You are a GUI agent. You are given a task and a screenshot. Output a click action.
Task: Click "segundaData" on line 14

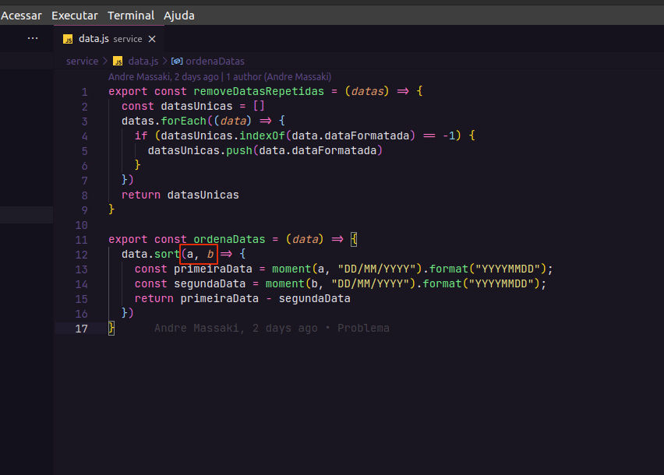pos(210,283)
